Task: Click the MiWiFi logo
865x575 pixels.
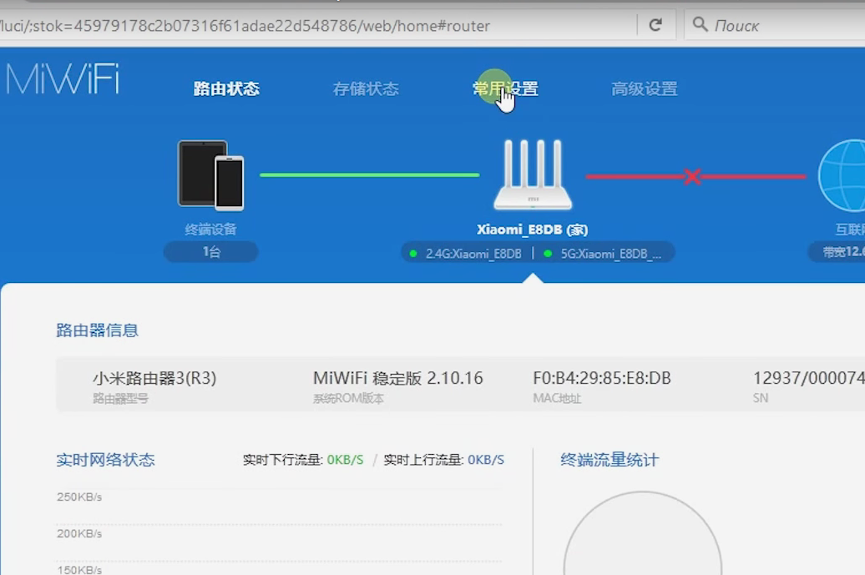Action: 62,79
